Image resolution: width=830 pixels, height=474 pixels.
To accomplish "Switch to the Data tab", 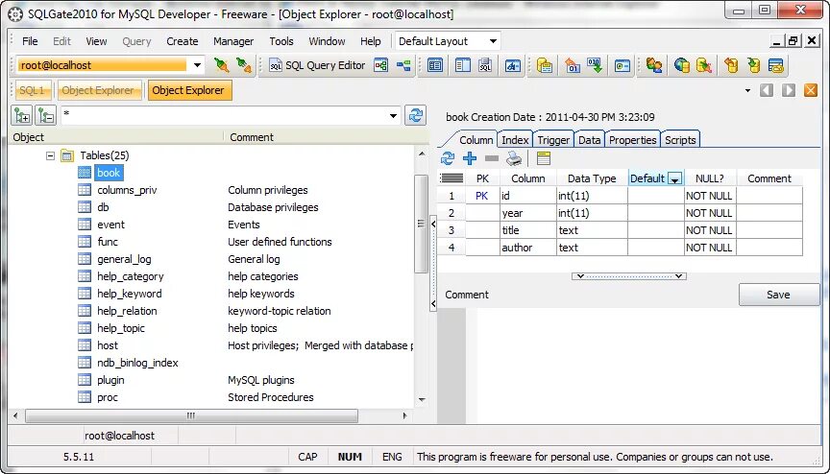I will pos(589,140).
